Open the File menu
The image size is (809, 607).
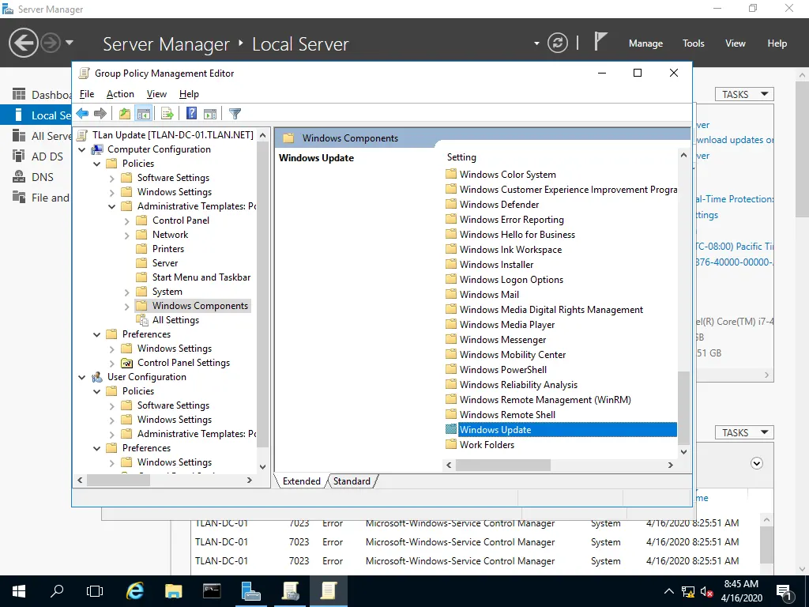[x=87, y=94]
